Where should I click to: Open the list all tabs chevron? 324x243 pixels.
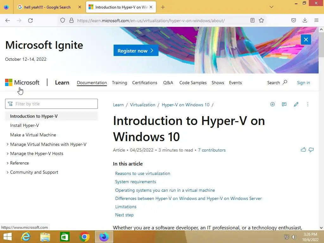coord(271,7)
